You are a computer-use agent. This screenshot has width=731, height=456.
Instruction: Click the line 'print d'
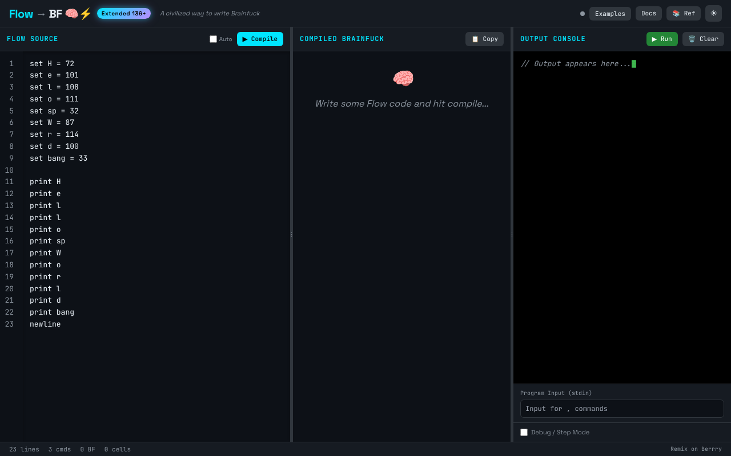(x=45, y=300)
